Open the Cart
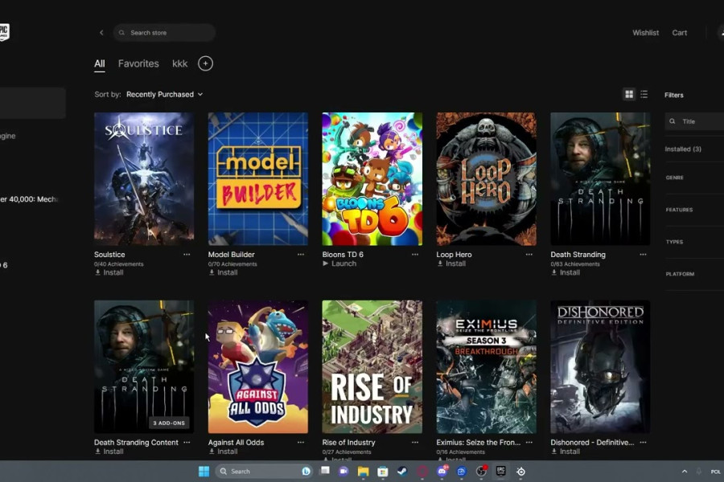The height and width of the screenshot is (482, 724). coord(679,33)
